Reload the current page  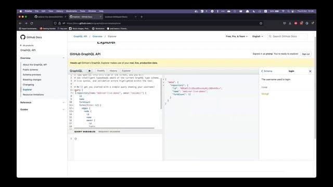pos(32,23)
